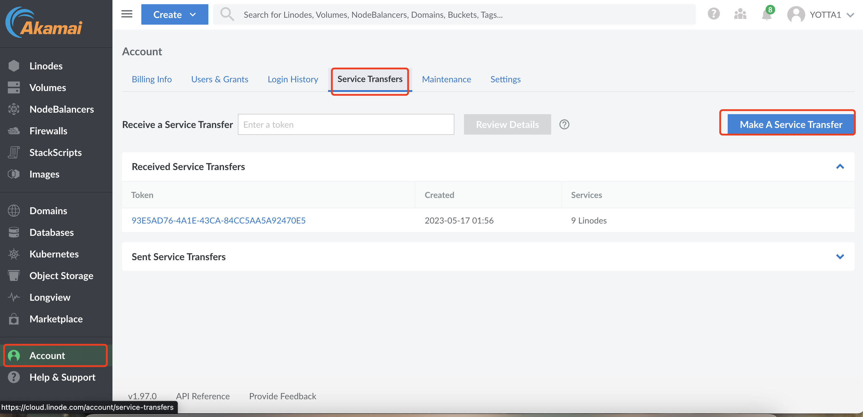Click the Token column header

pyautogui.click(x=142, y=195)
